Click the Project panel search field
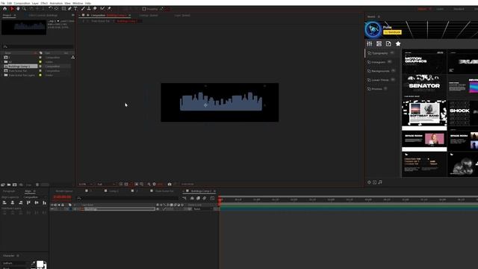This screenshot has height=269, width=478. (x=37, y=46)
